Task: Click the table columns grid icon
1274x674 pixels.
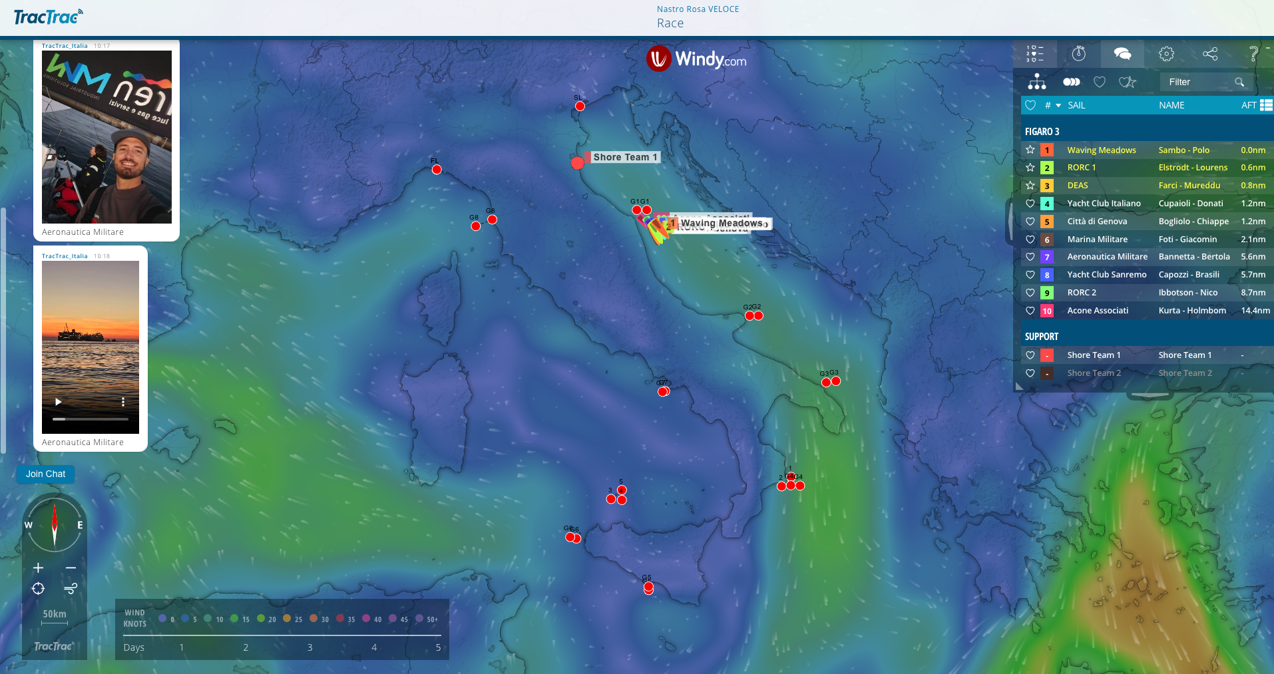Action: coord(1266,105)
